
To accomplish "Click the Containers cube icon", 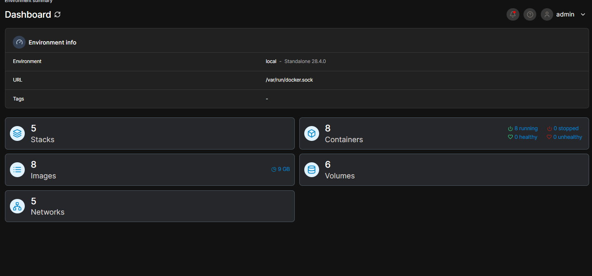I will point(312,133).
